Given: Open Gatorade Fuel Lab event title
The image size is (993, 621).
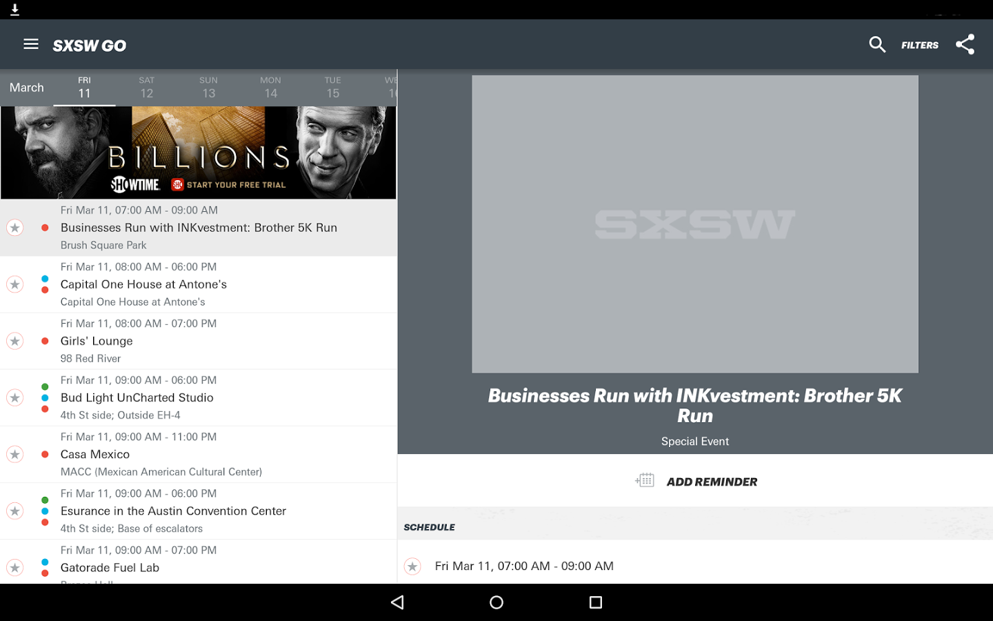Looking at the screenshot, I should click(x=110, y=567).
